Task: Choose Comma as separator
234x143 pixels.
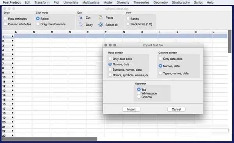Action: (x=139, y=97)
